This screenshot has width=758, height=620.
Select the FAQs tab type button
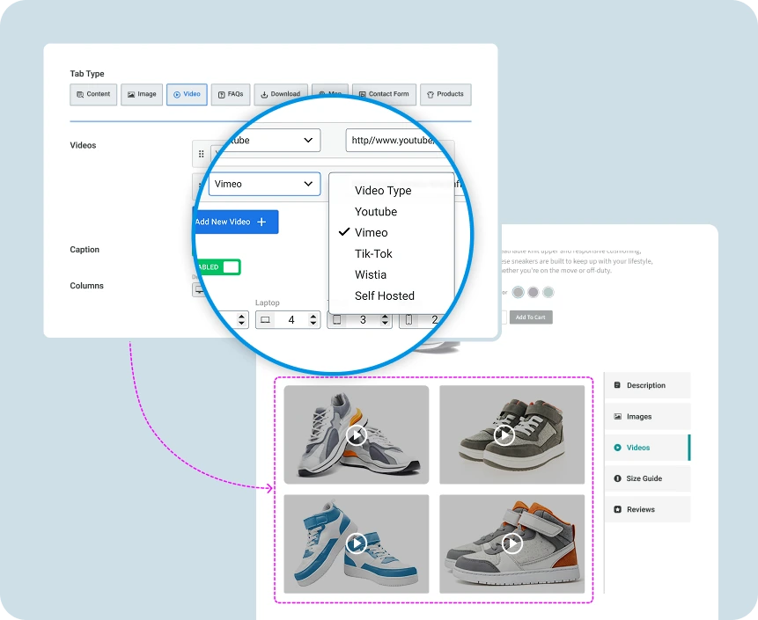pos(231,94)
